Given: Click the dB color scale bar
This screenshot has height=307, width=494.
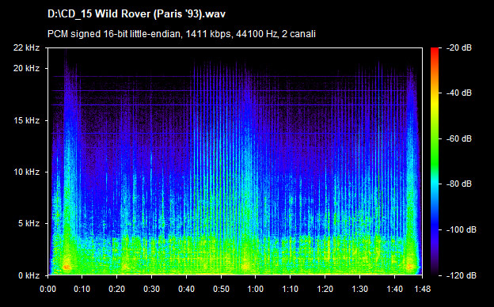Looking at the screenshot, I should [x=435, y=161].
